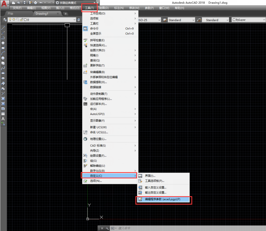The image size is (266, 231).
Task: Select the Polyline tool
Action: coord(3,38)
